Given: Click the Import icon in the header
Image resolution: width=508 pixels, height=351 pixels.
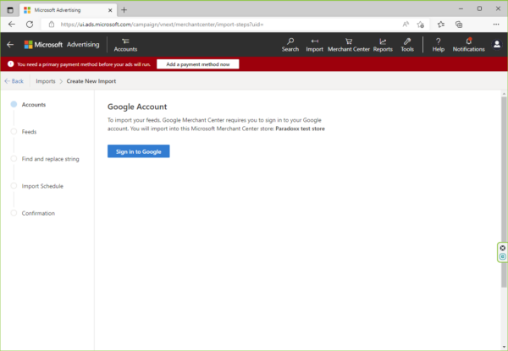Looking at the screenshot, I should point(314,44).
